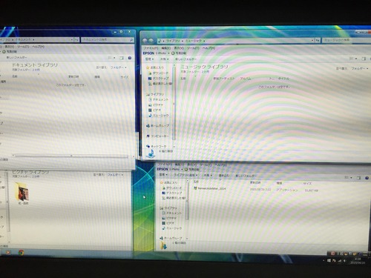Click the horizontal scrollbar in the Documents library window

point(71,156)
